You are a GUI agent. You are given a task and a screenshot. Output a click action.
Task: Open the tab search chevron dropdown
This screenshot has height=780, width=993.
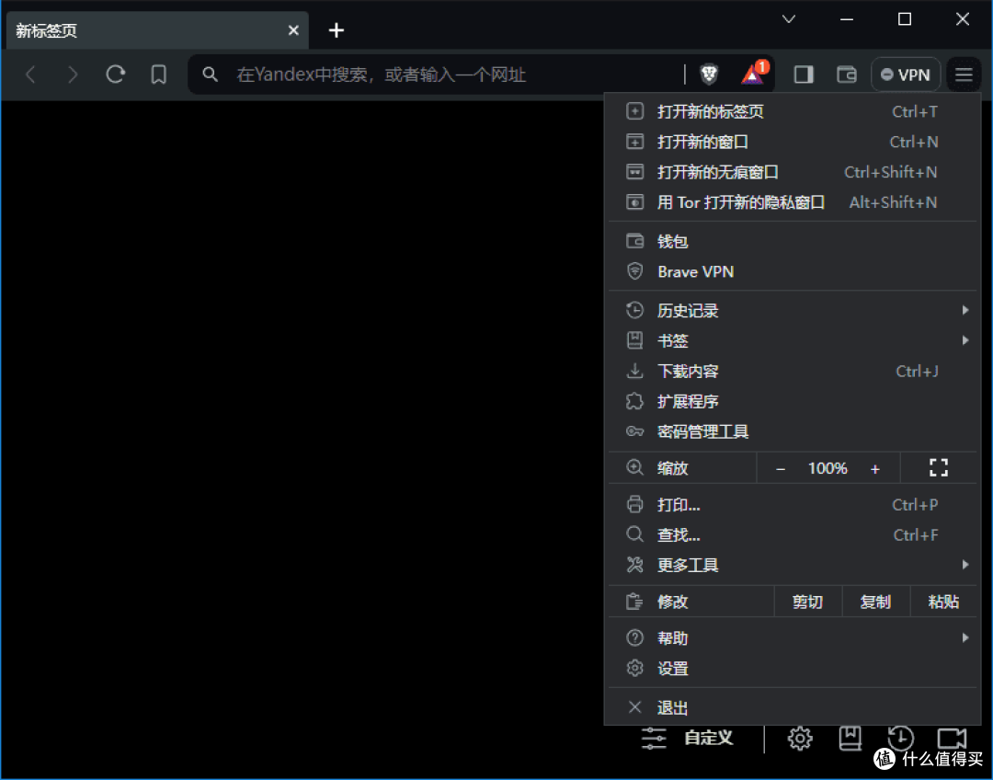pos(789,19)
